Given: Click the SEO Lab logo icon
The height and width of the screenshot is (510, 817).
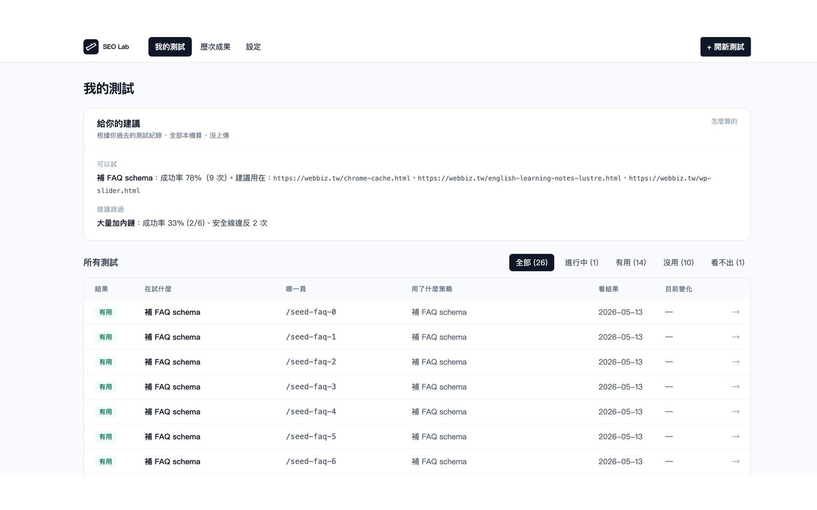Looking at the screenshot, I should pyautogui.click(x=91, y=47).
